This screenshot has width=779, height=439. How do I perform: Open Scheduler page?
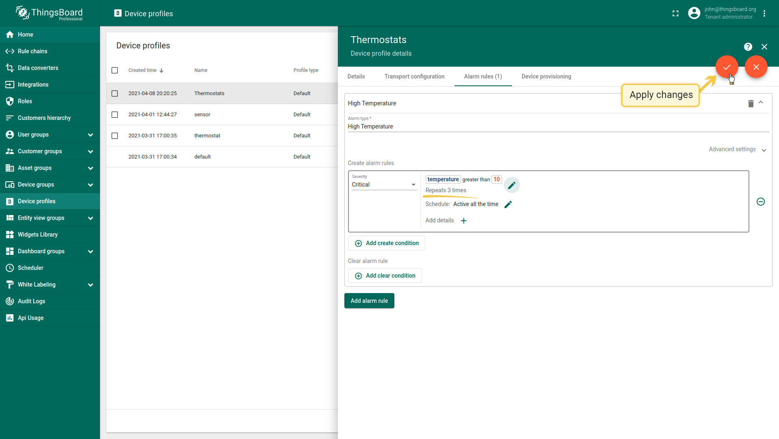point(50,268)
